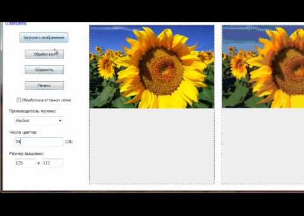Save the result with "Сохранить"
304x216 pixels.
tap(44, 70)
